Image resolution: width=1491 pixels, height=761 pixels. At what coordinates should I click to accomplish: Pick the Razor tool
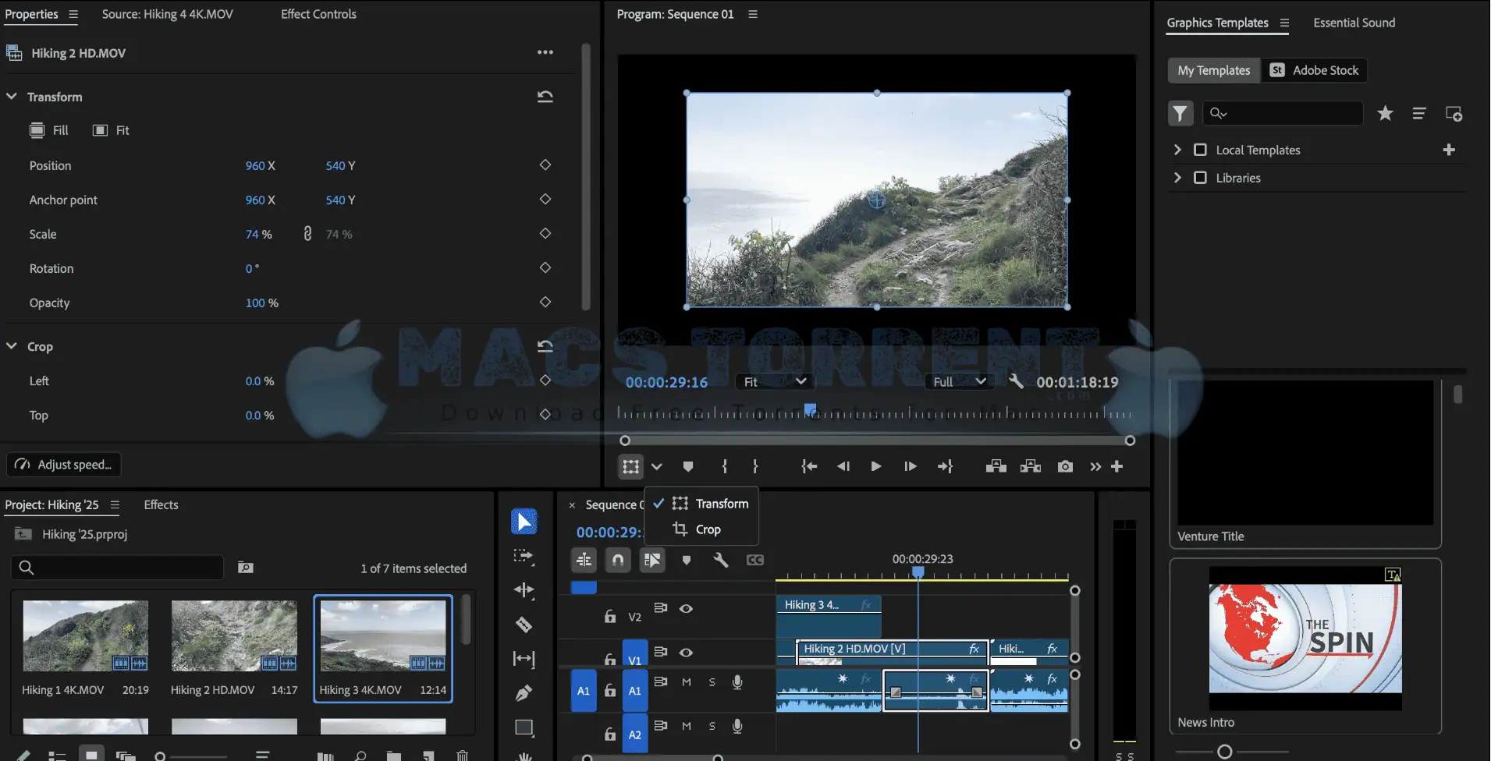point(524,625)
